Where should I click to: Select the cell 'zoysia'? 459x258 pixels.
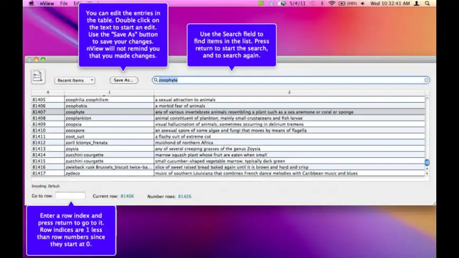109,148
